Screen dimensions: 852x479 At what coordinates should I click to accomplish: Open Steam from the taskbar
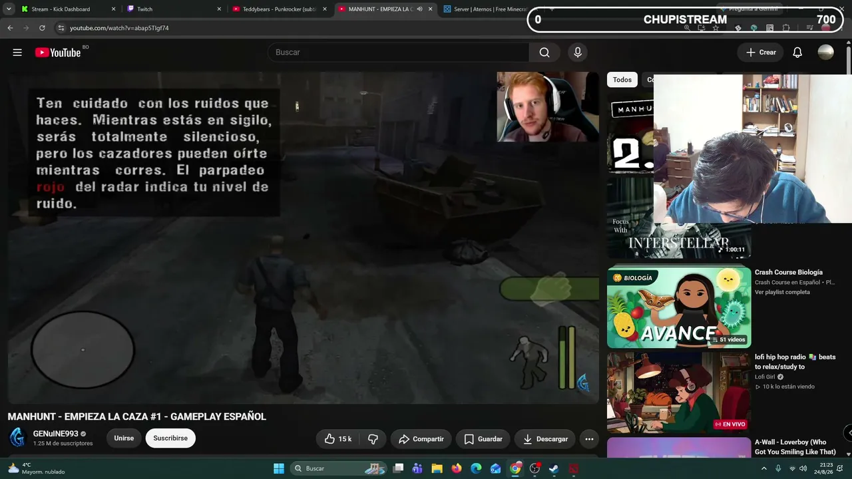[x=554, y=468]
